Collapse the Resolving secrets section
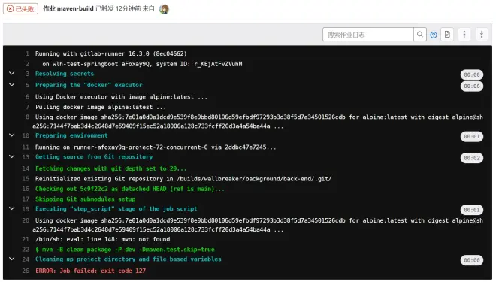This screenshot has width=496, height=282. (12, 73)
